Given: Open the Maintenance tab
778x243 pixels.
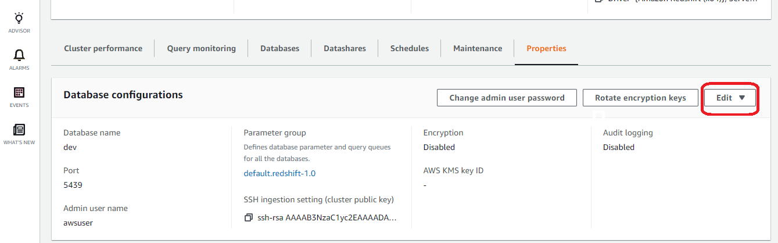Looking at the screenshot, I should click(477, 48).
